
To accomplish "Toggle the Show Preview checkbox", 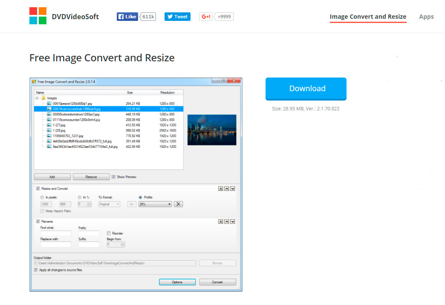I will click(x=114, y=177).
